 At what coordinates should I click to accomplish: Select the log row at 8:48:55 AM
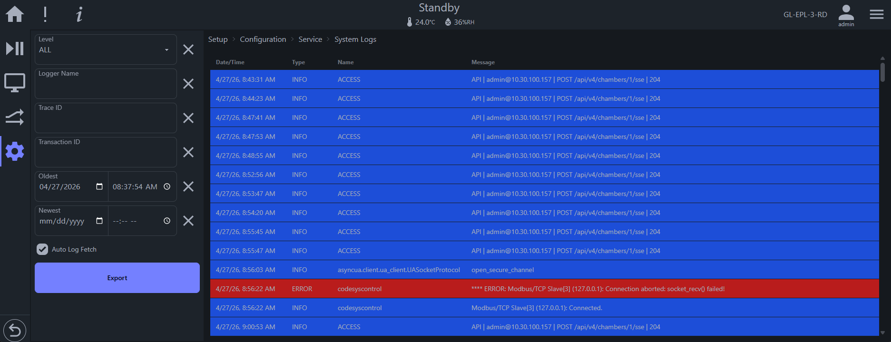(545, 156)
